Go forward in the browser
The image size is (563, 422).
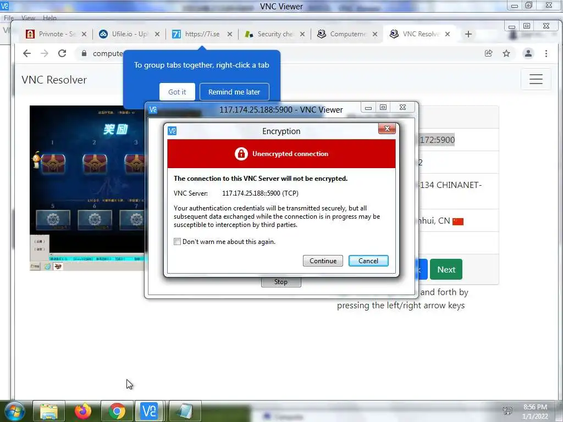click(44, 53)
